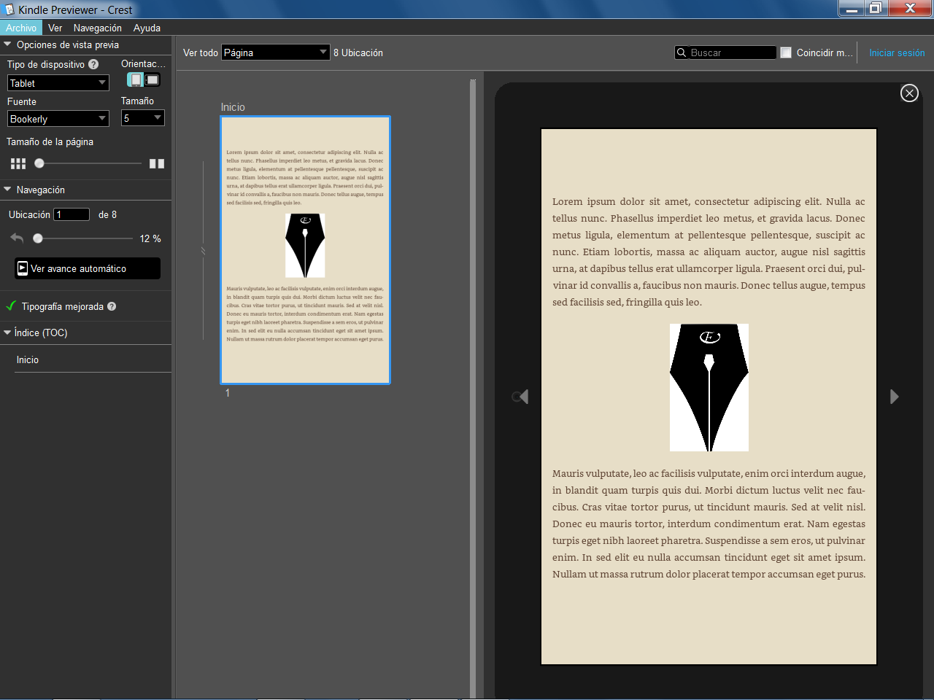Select landscape orientation icon
Viewport: 934px width, 700px height.
pos(153,80)
